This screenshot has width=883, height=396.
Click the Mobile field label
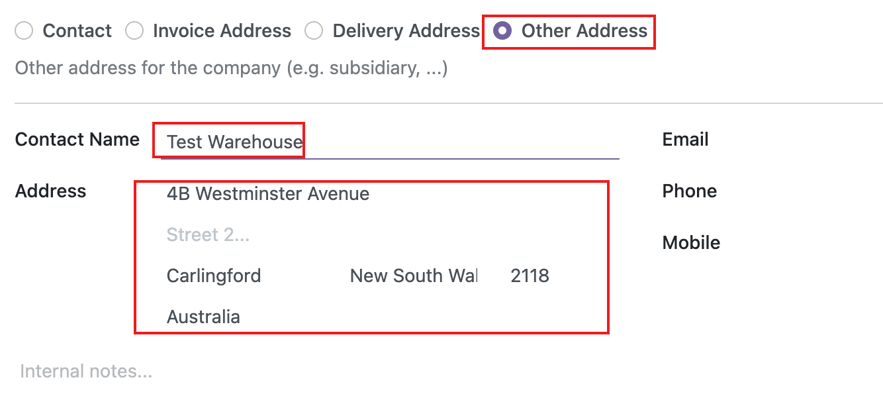click(x=691, y=242)
